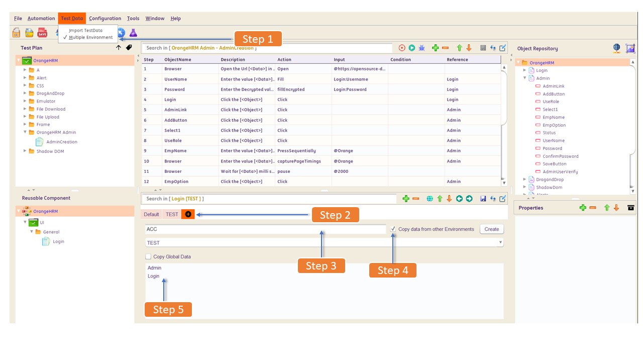Click the black archive icon in Properties
Image resolution: width=643 pixels, height=362 pixels.
[631, 208]
